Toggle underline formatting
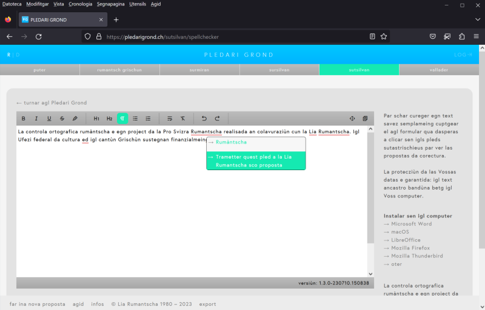This screenshot has width=485, height=310. 49,119
